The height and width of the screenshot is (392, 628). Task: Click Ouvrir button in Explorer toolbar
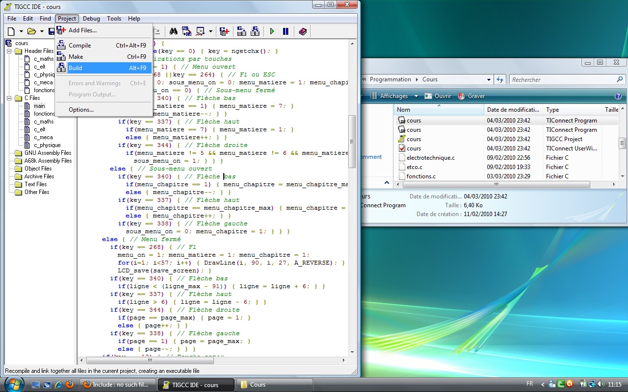tap(438, 96)
